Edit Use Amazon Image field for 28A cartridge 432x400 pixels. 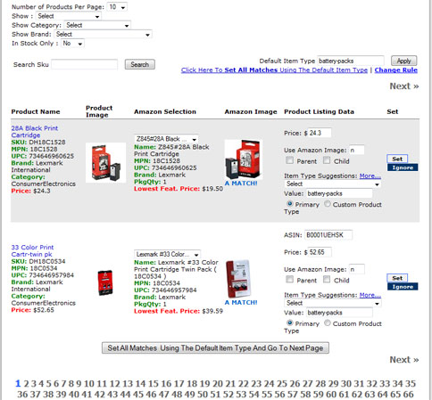(x=356, y=150)
